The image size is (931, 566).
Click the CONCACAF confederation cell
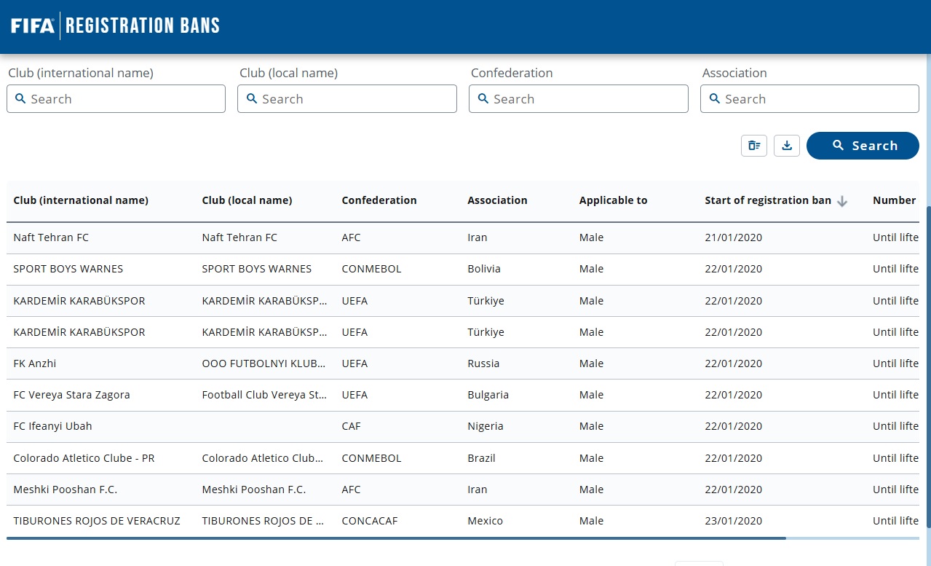370,521
